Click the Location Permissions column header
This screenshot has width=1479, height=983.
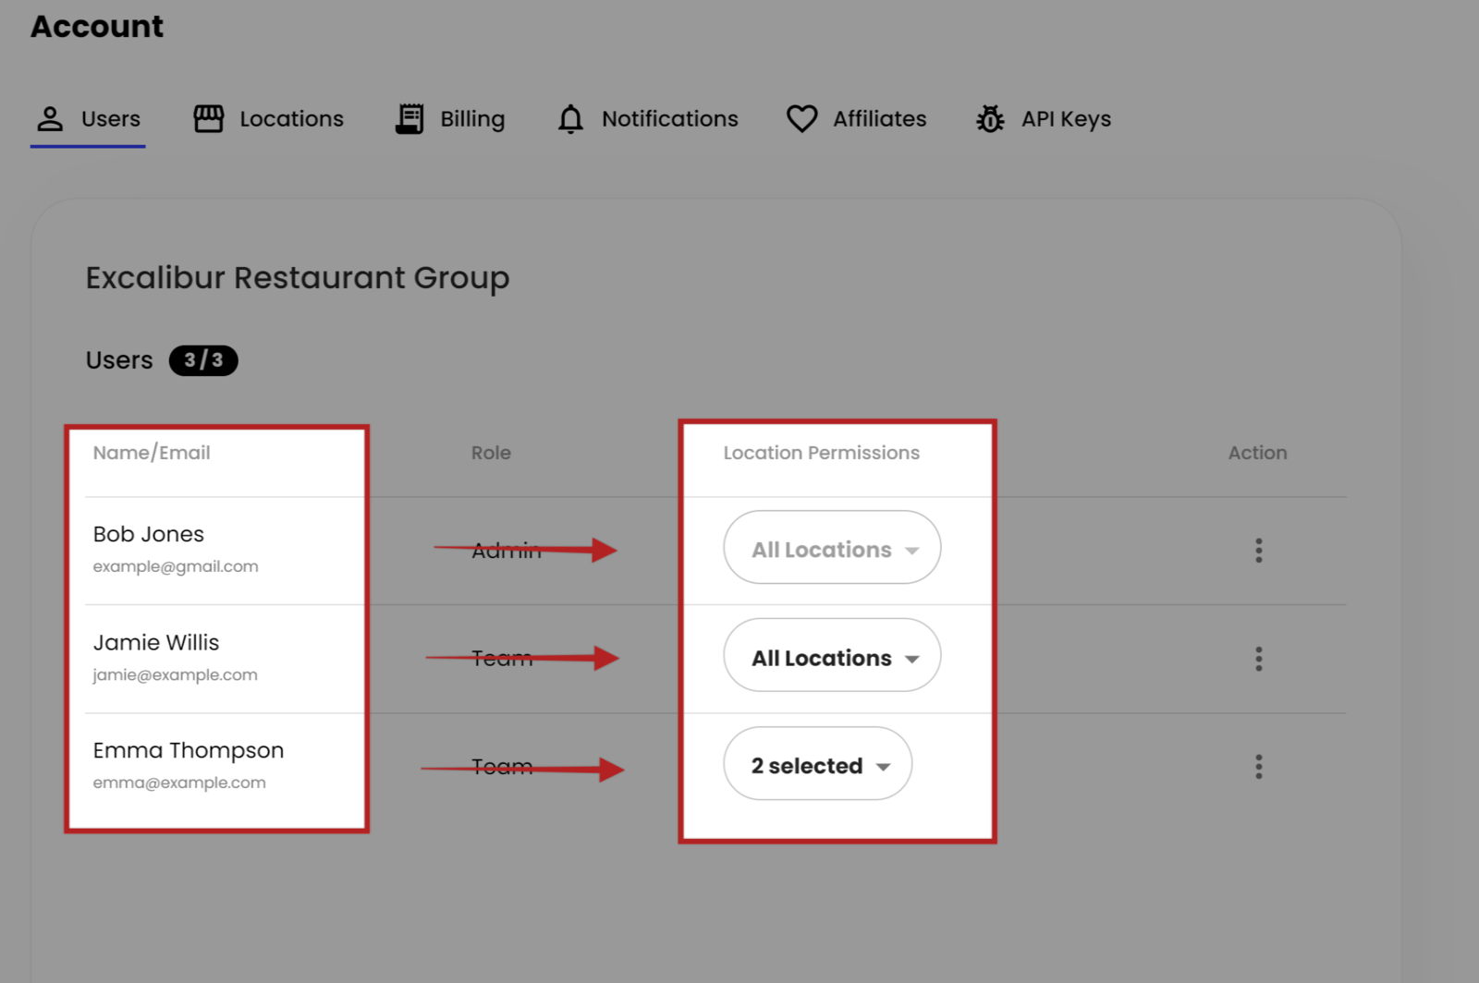click(x=821, y=453)
